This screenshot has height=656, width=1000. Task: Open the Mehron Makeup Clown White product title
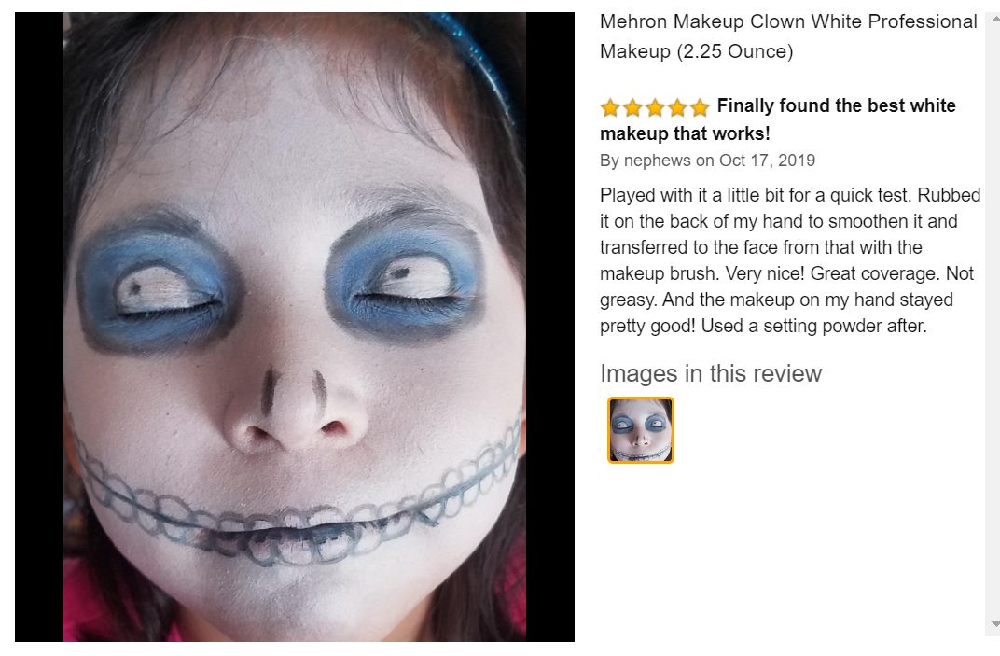(788, 36)
